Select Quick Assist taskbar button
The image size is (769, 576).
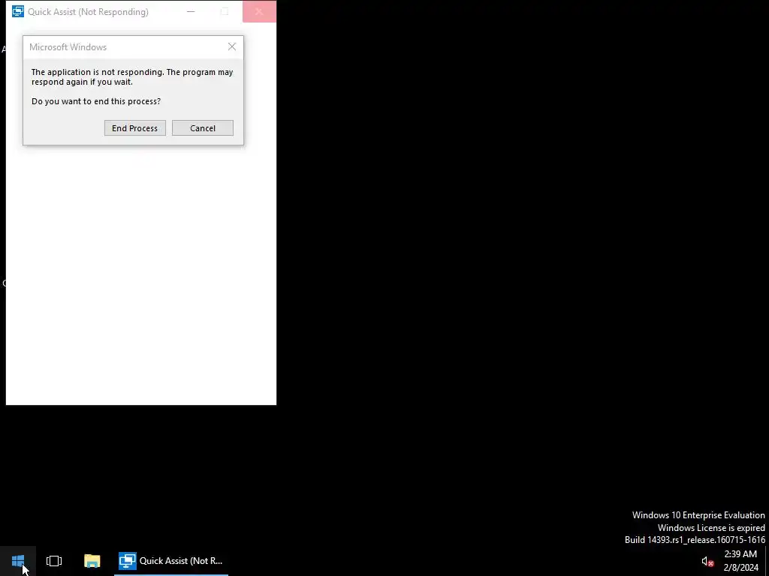(x=171, y=561)
